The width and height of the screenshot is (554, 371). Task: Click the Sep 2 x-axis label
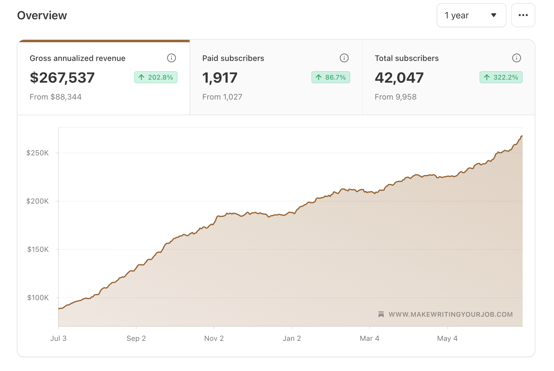[x=136, y=338]
